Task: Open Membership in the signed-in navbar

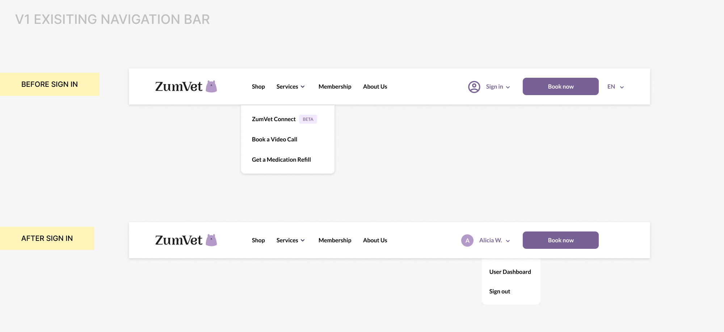Action: click(335, 241)
